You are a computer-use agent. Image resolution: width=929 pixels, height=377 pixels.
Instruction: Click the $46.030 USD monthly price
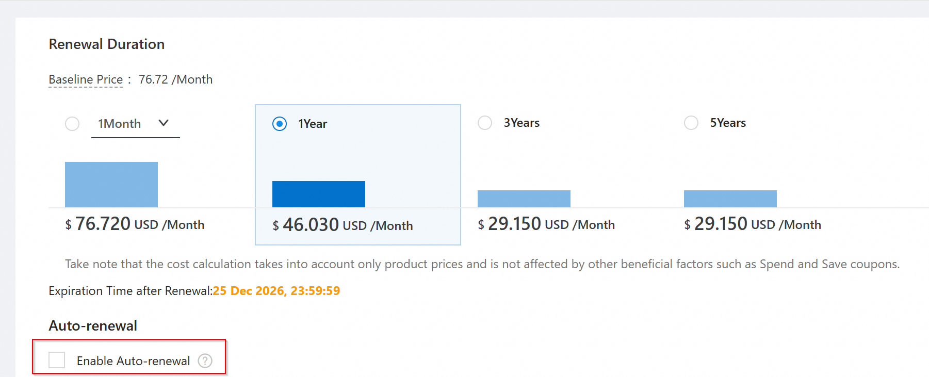point(343,225)
